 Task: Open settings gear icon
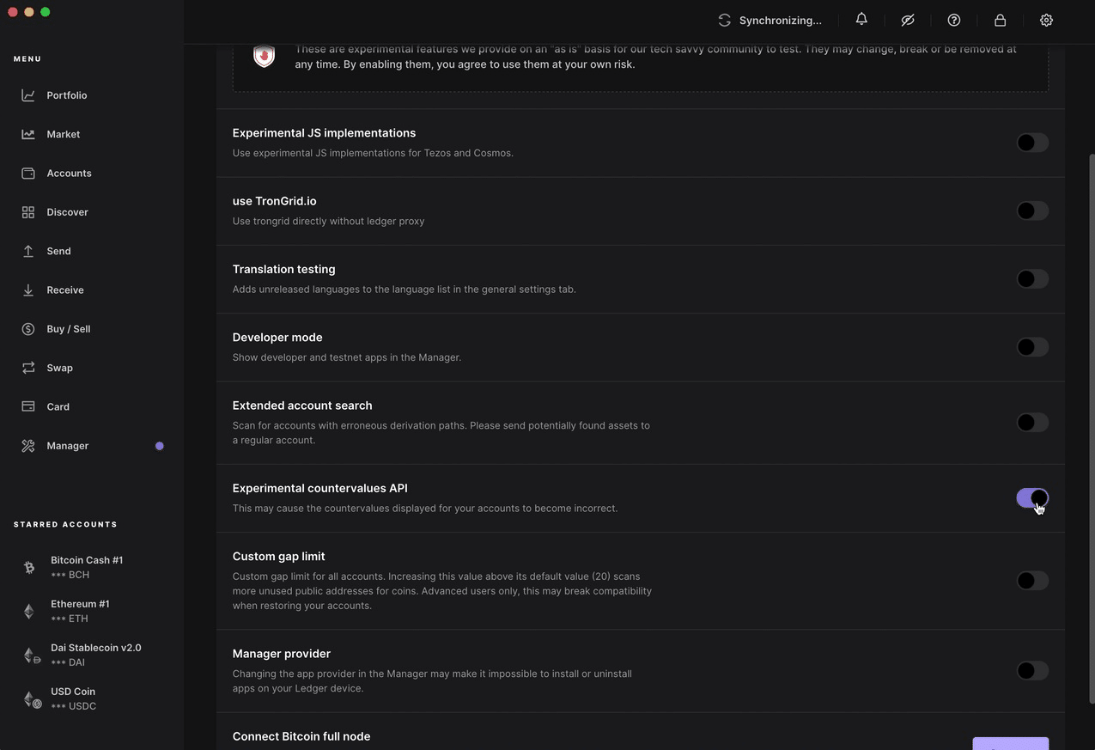pyautogui.click(x=1046, y=20)
